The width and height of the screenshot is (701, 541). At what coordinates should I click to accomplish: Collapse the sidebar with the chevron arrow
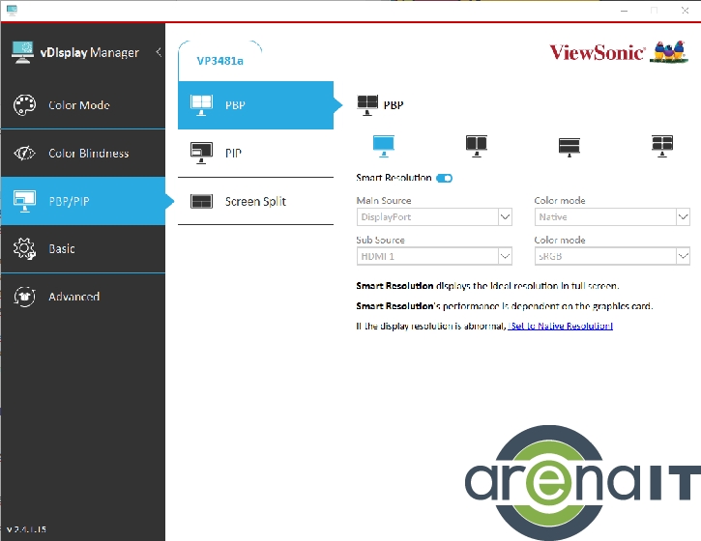coord(159,52)
